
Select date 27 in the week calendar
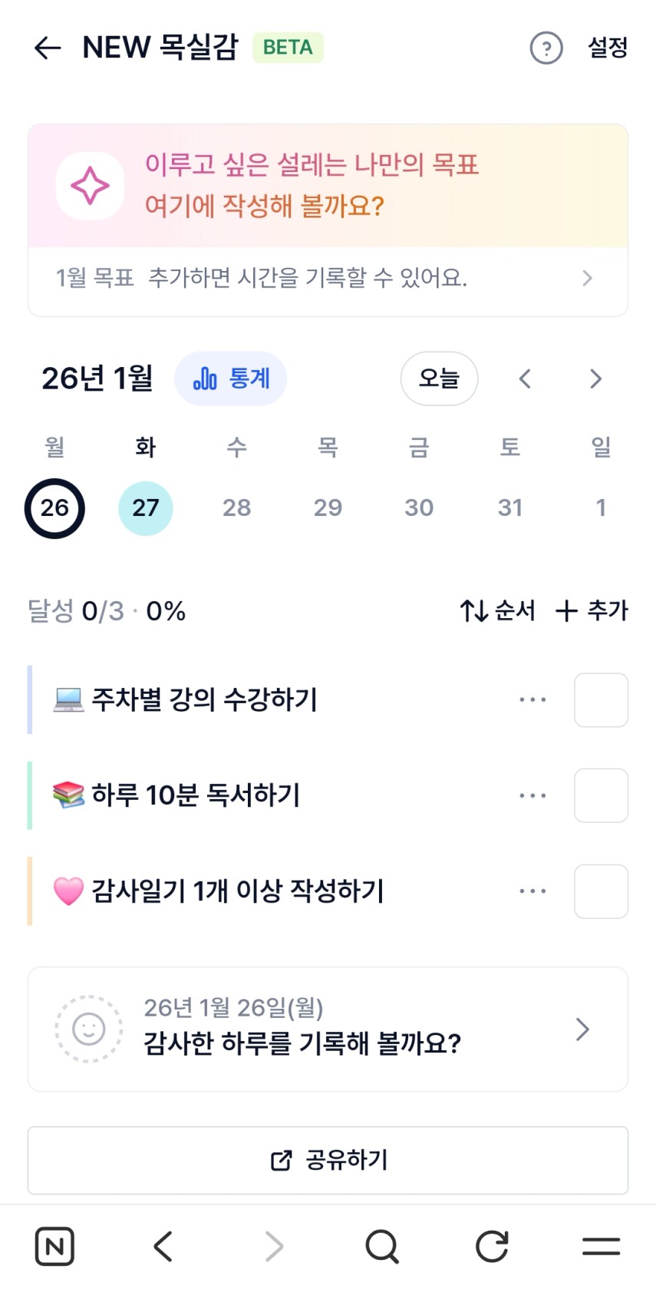tap(146, 507)
